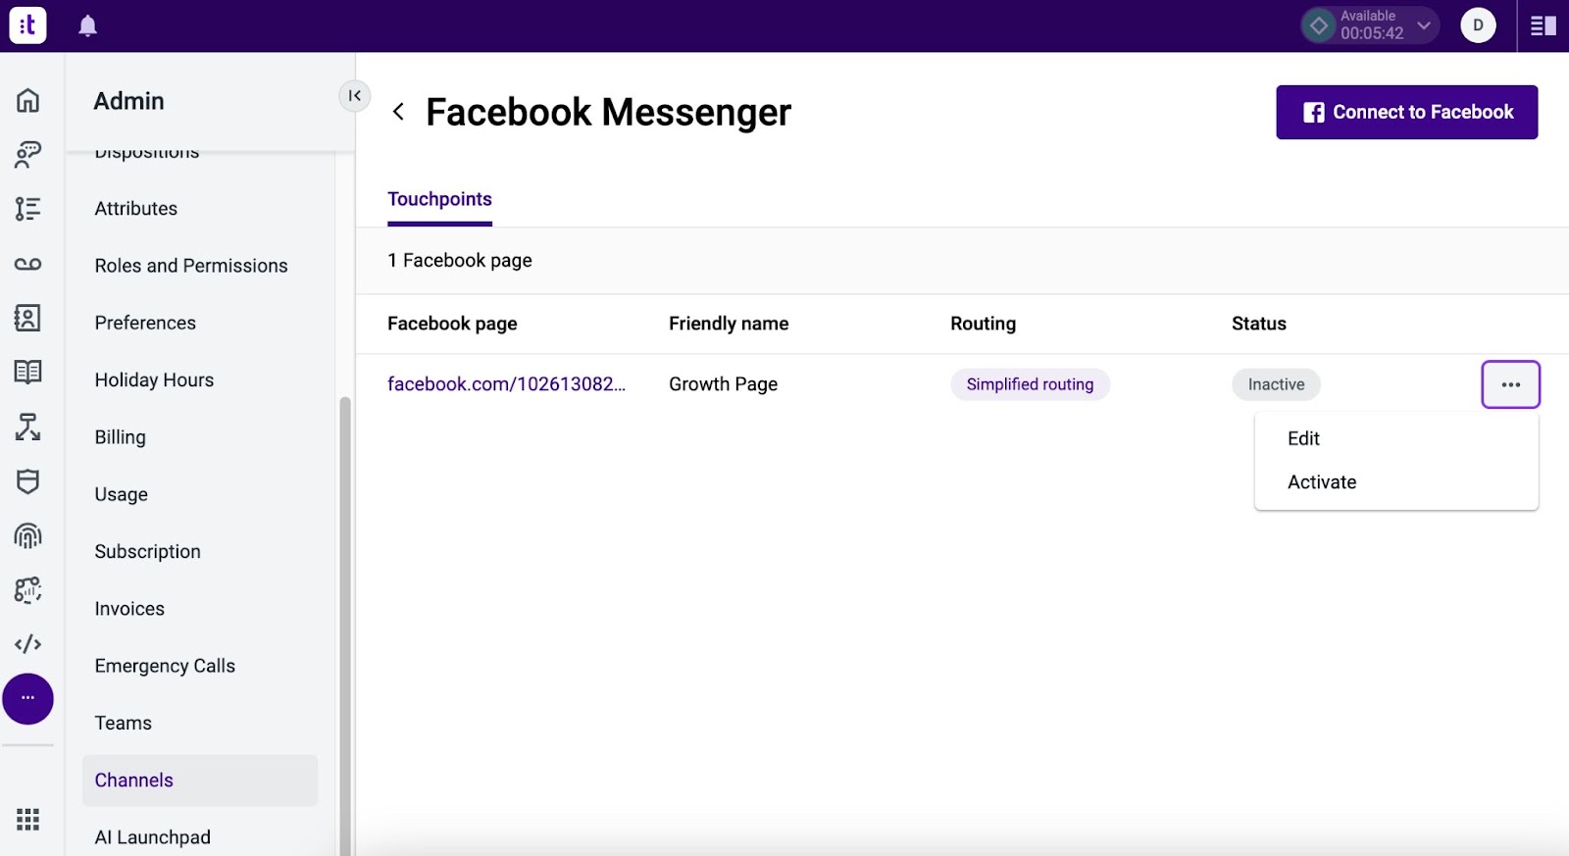Open Holiday Hours settings
This screenshot has width=1569, height=856.
coord(154,380)
